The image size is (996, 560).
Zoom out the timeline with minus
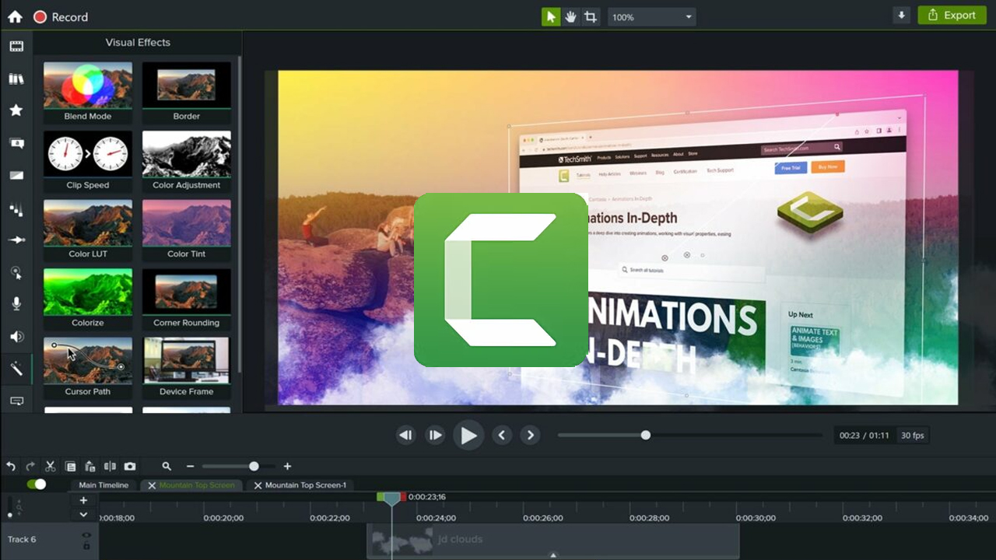click(190, 467)
